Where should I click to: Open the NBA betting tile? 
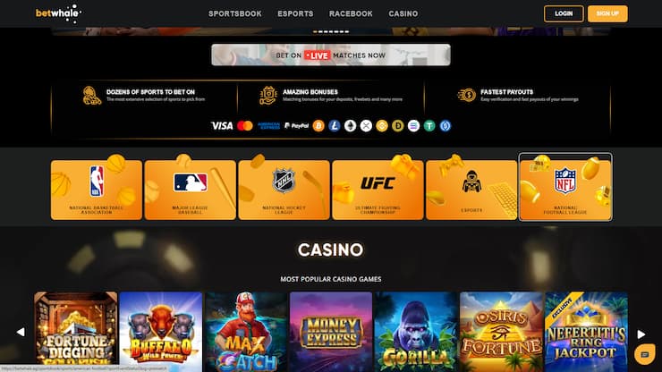pyautogui.click(x=97, y=190)
